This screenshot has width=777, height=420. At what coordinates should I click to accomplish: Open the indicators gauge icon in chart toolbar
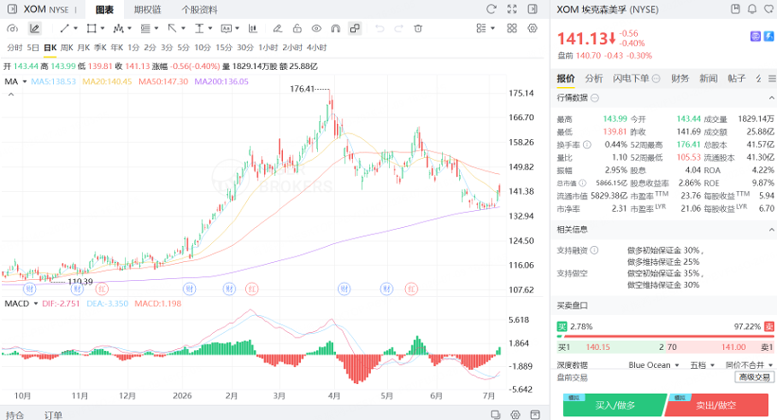13,29
